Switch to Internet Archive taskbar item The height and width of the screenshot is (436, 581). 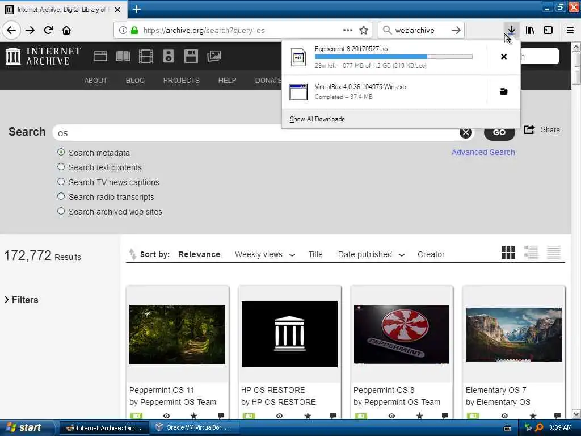(104, 427)
